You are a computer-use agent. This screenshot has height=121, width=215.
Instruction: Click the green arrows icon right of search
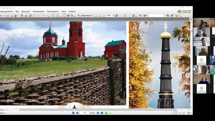(x=172, y=15)
